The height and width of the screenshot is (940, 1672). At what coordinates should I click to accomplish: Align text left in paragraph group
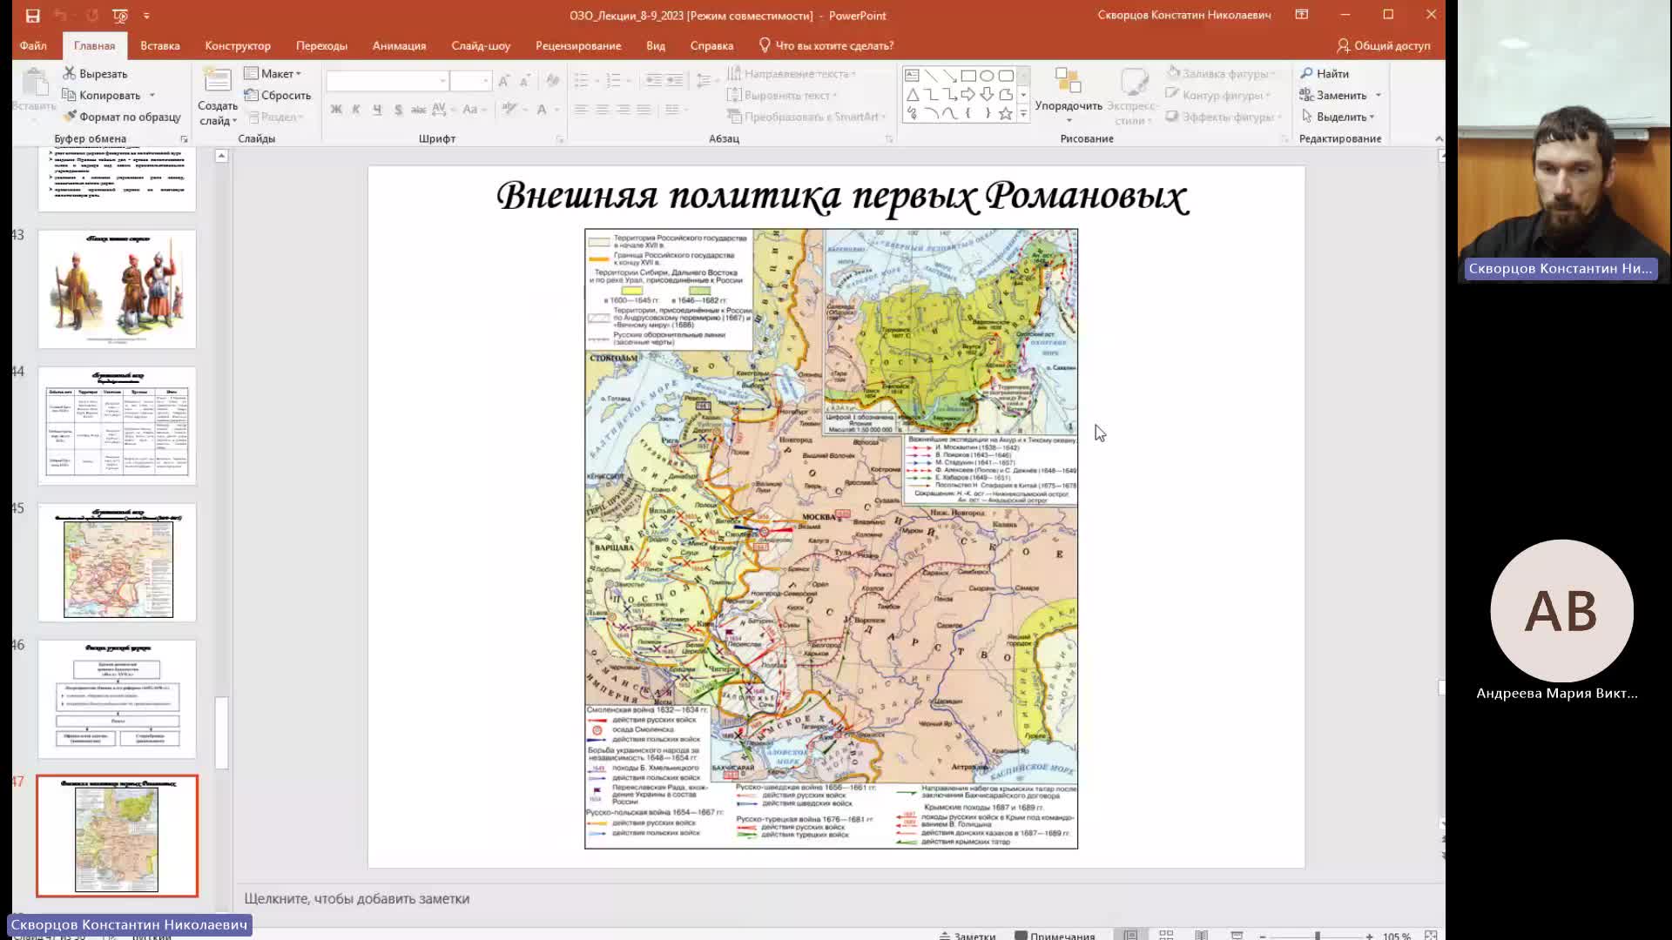pyautogui.click(x=581, y=110)
